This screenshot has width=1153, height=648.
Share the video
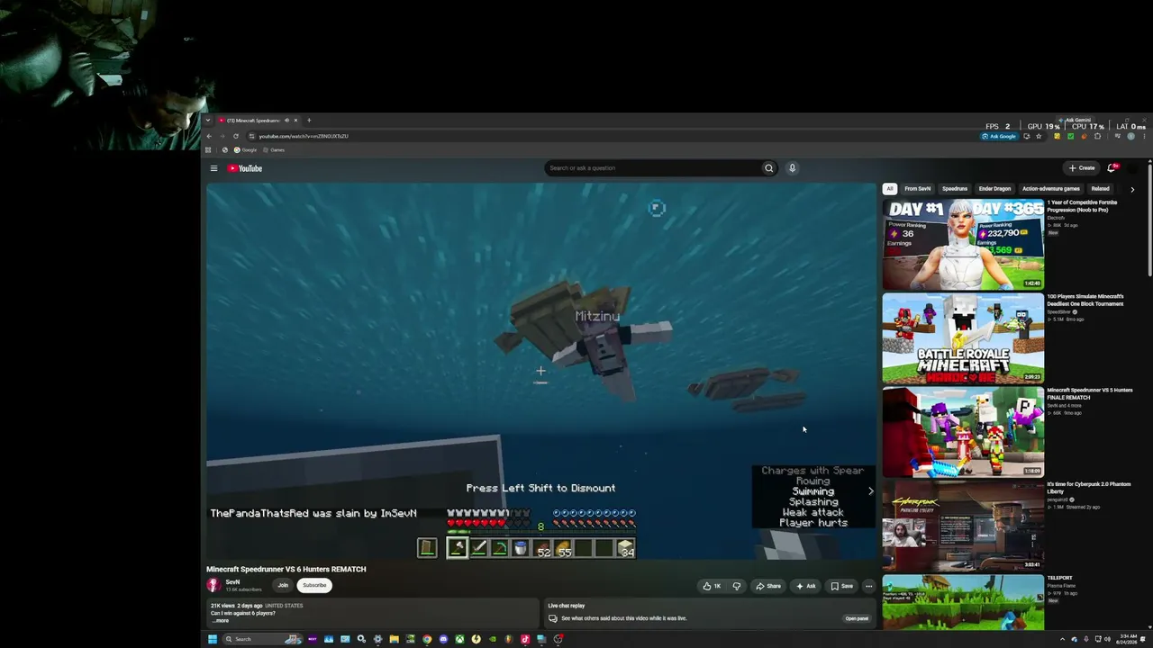point(768,586)
